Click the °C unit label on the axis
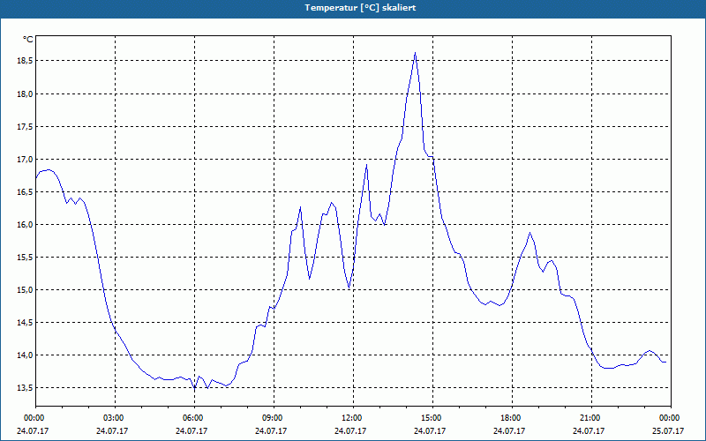This screenshot has width=706, height=441. (28, 40)
